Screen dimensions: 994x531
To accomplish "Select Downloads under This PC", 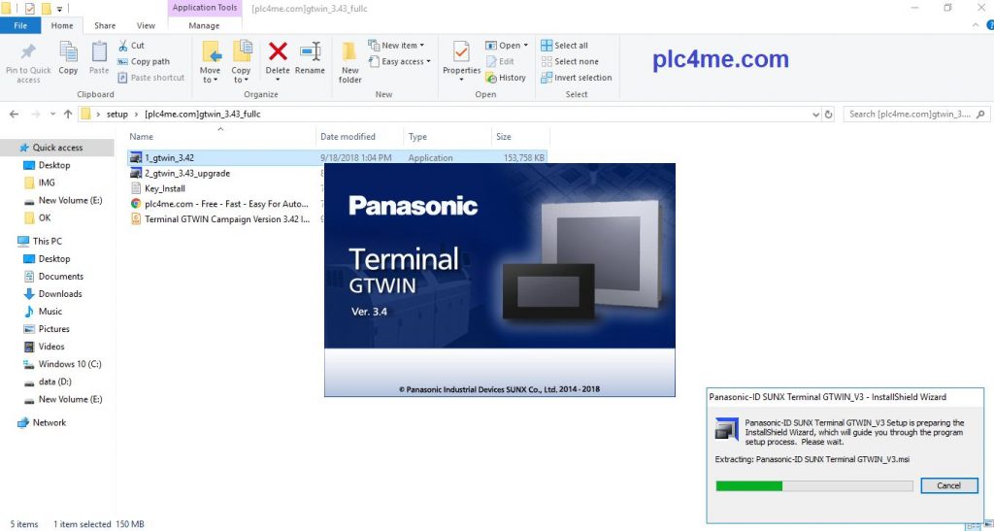I will 60,294.
